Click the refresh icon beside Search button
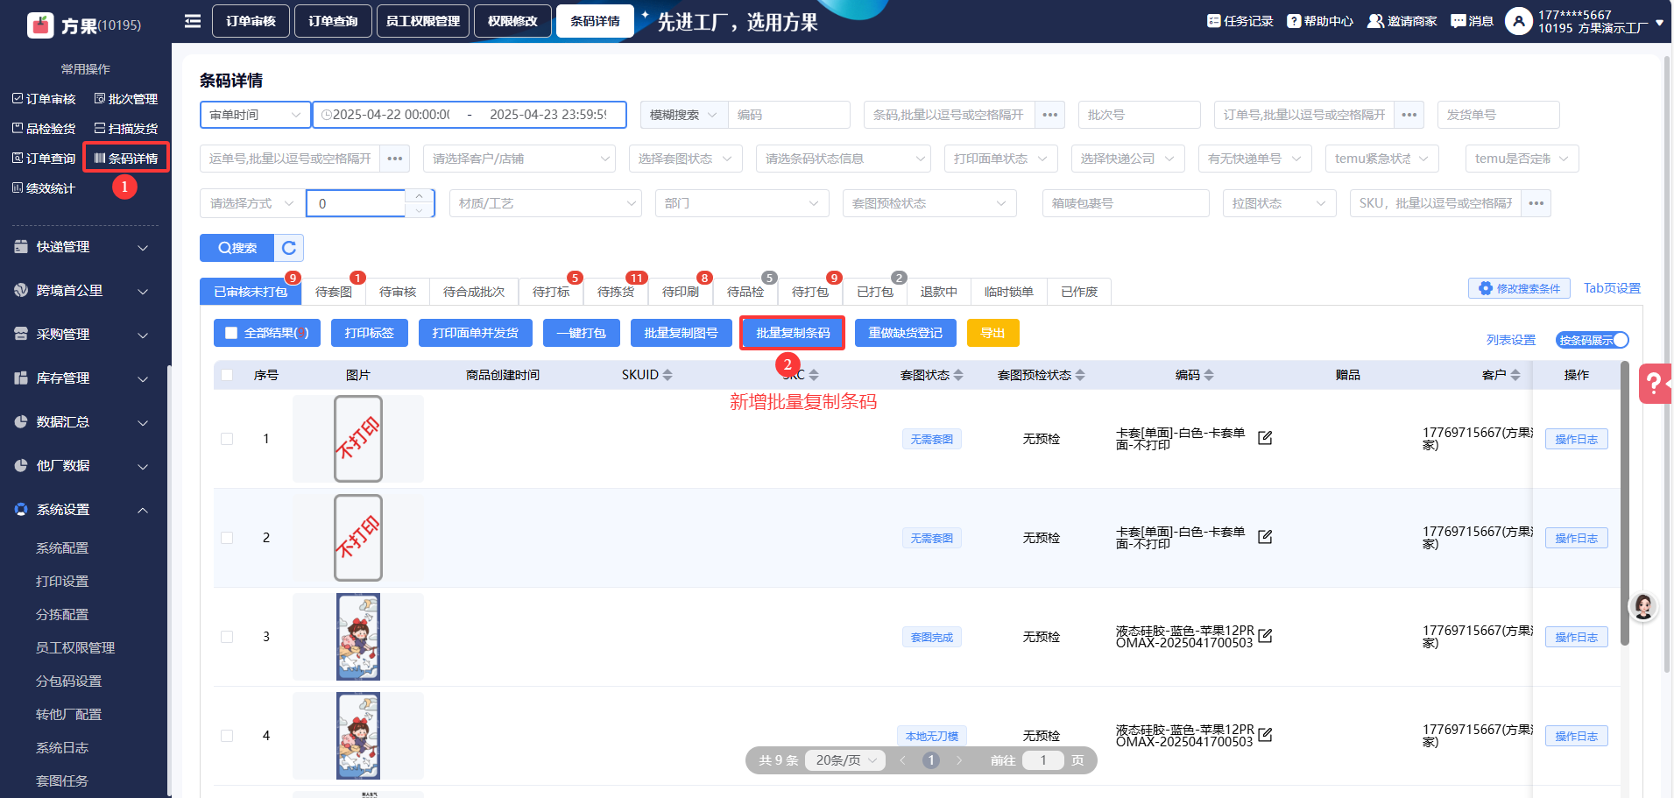The height and width of the screenshot is (798, 1674). pos(289,248)
